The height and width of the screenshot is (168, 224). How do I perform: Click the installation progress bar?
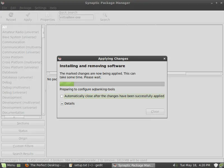(112, 84)
